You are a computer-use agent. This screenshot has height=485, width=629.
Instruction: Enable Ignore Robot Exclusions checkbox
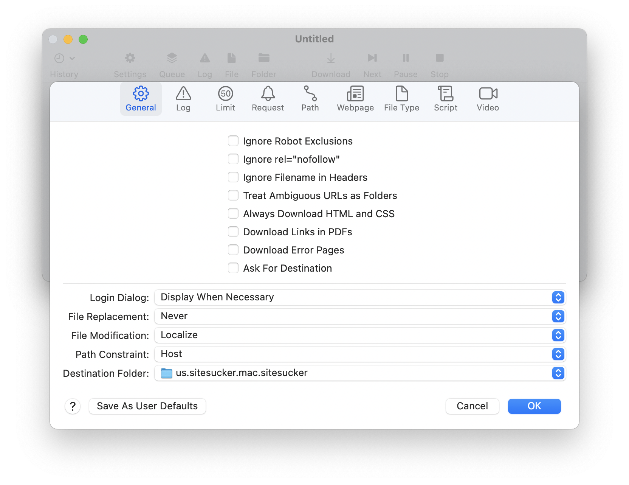point(233,141)
